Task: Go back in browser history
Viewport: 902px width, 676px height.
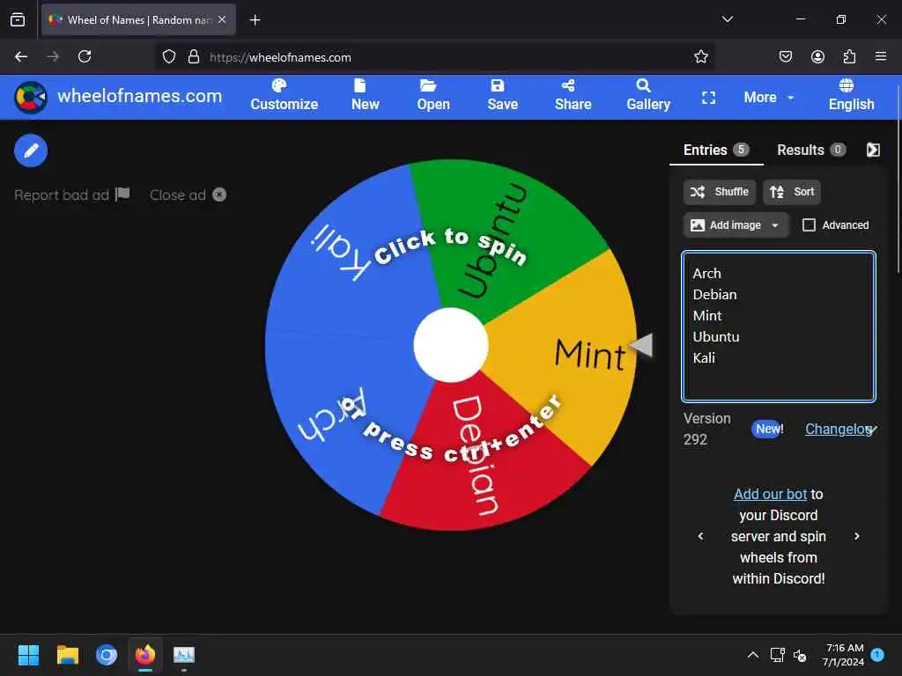Action: tap(21, 57)
